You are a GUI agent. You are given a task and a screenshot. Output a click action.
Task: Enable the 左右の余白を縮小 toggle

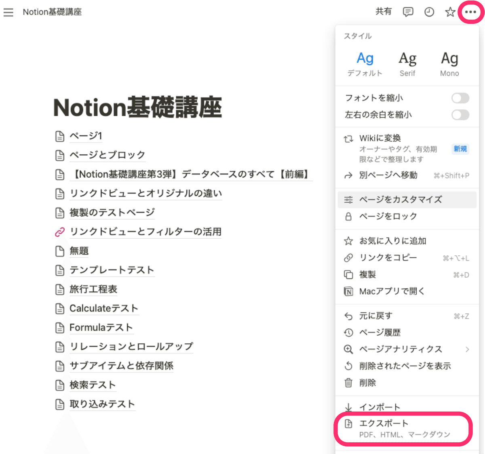coord(460,115)
